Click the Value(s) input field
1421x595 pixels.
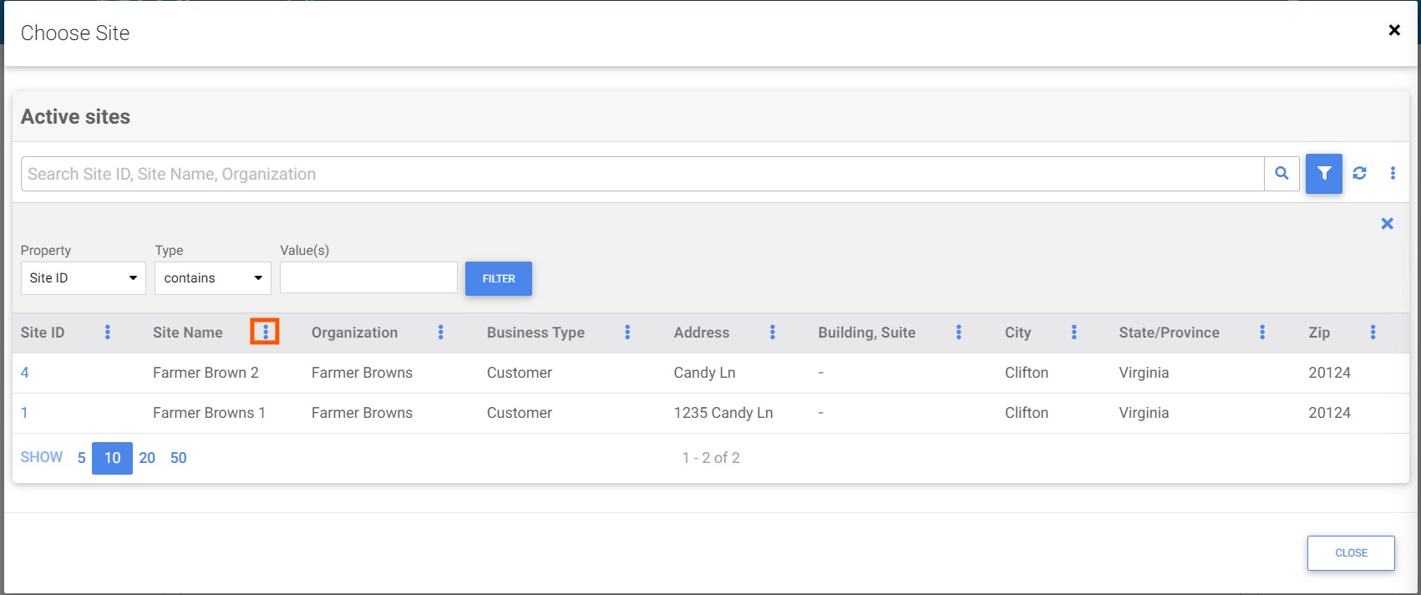coord(368,278)
